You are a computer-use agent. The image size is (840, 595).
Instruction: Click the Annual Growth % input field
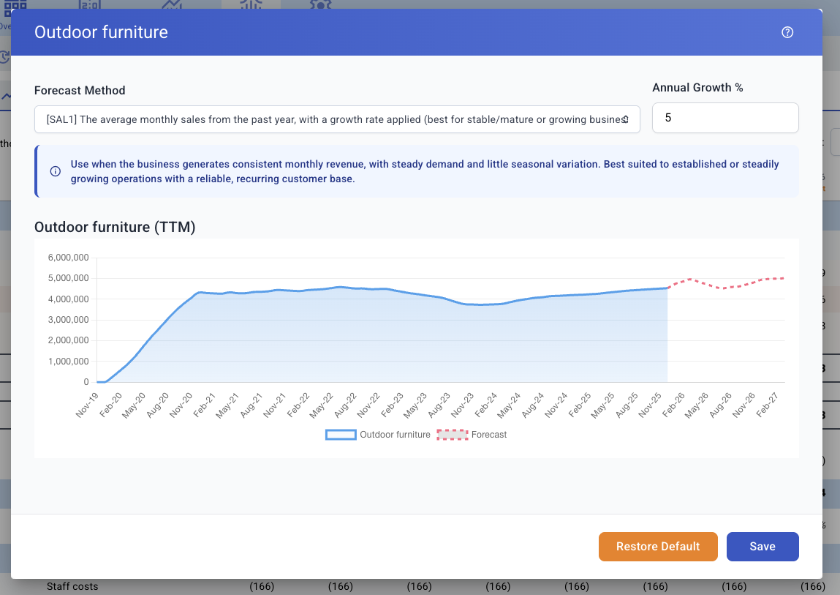pos(724,118)
